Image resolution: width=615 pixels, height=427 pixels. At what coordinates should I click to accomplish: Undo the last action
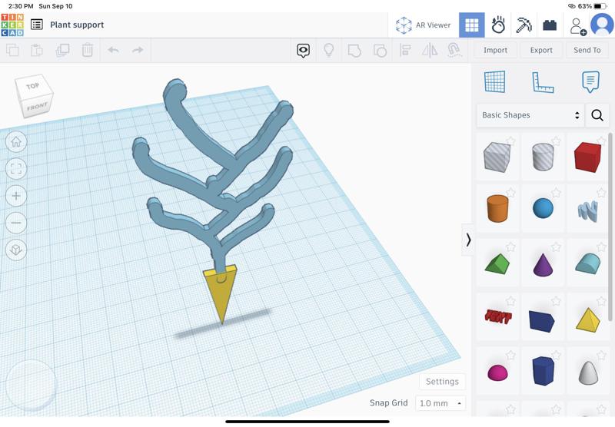pos(113,50)
